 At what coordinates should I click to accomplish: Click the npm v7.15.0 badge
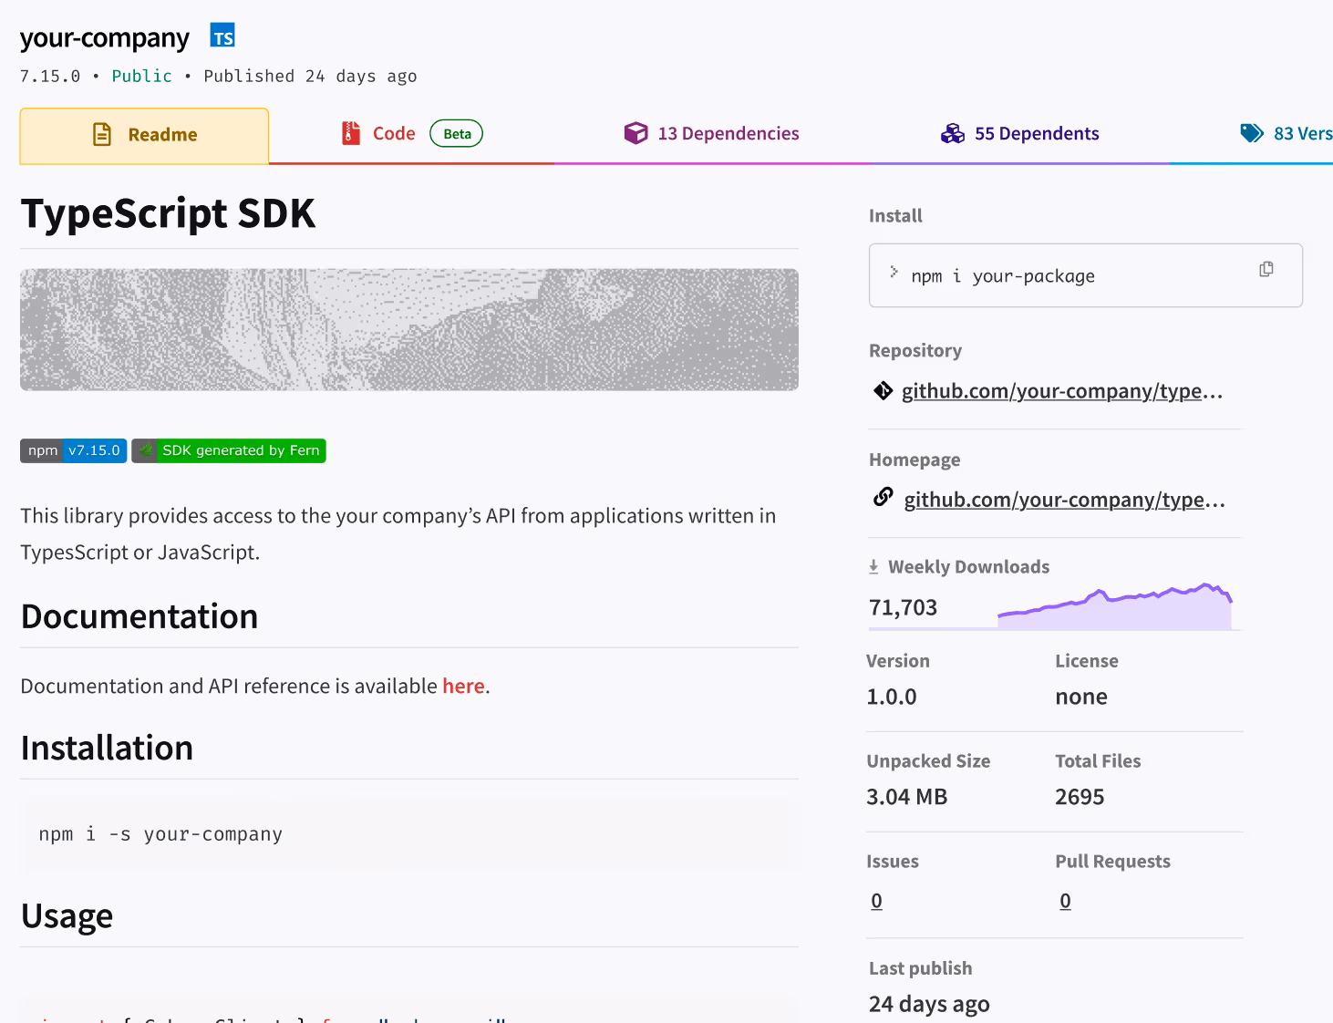[x=73, y=450]
